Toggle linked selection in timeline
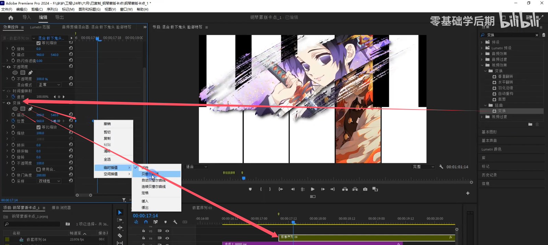Image resolution: width=548 pixels, height=245 pixels. click(x=156, y=222)
